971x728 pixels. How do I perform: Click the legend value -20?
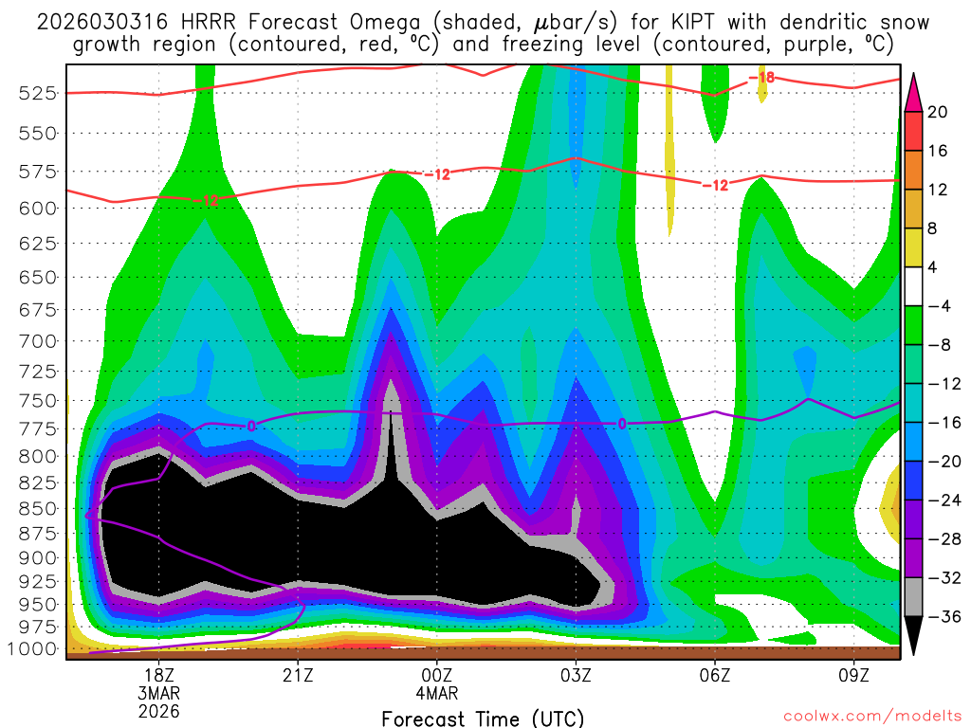(944, 462)
